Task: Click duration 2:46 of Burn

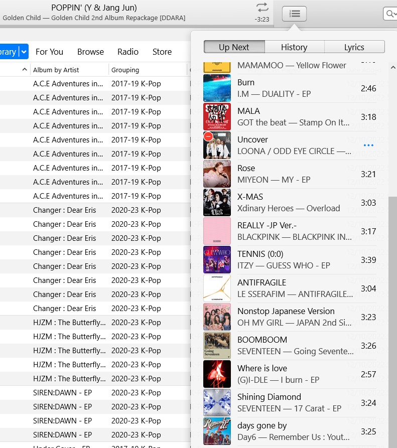Action: coord(368,88)
